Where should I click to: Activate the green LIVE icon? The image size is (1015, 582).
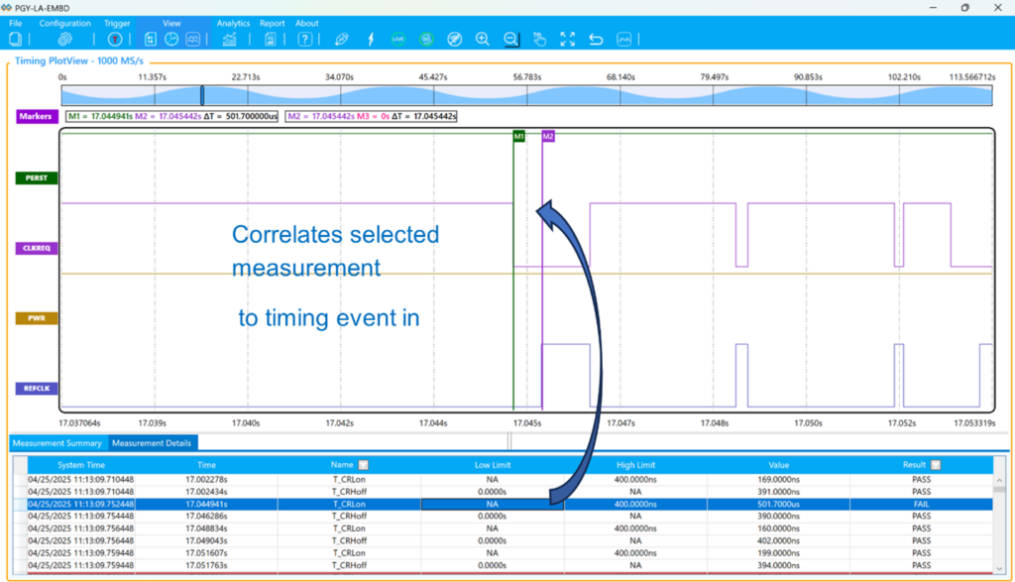pos(398,40)
